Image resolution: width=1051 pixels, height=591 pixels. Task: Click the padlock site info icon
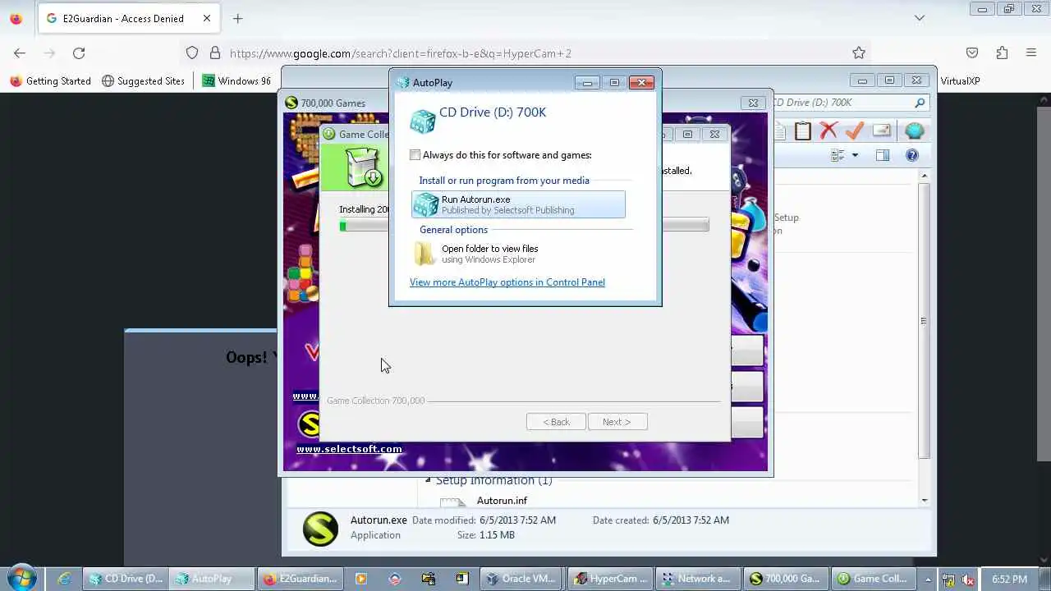click(x=215, y=53)
